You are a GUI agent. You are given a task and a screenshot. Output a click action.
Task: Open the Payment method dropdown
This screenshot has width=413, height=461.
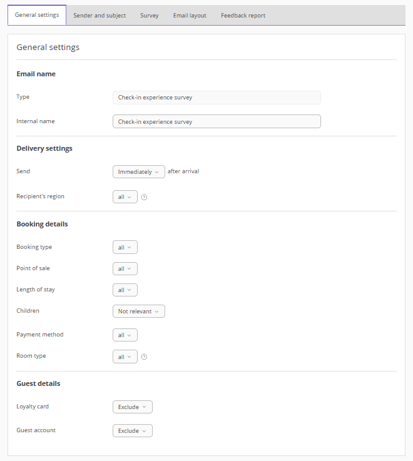[125, 335]
